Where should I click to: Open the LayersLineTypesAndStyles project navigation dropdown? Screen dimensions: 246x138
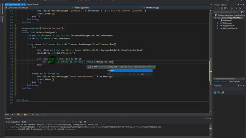pyautogui.click(x=39, y=8)
